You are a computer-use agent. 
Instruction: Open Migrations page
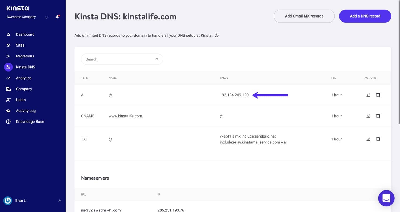click(25, 56)
